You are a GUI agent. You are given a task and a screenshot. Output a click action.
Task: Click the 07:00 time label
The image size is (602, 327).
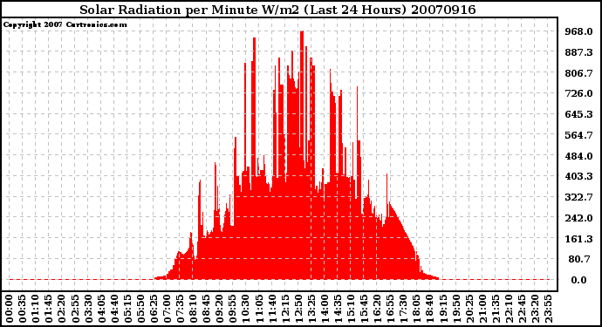167,310
